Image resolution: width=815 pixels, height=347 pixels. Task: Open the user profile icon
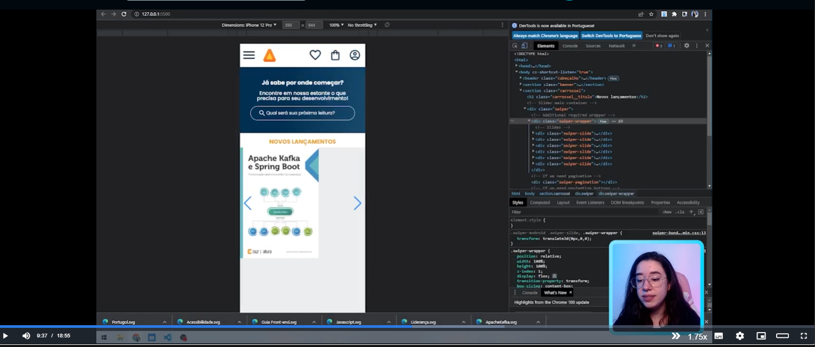pyautogui.click(x=355, y=55)
